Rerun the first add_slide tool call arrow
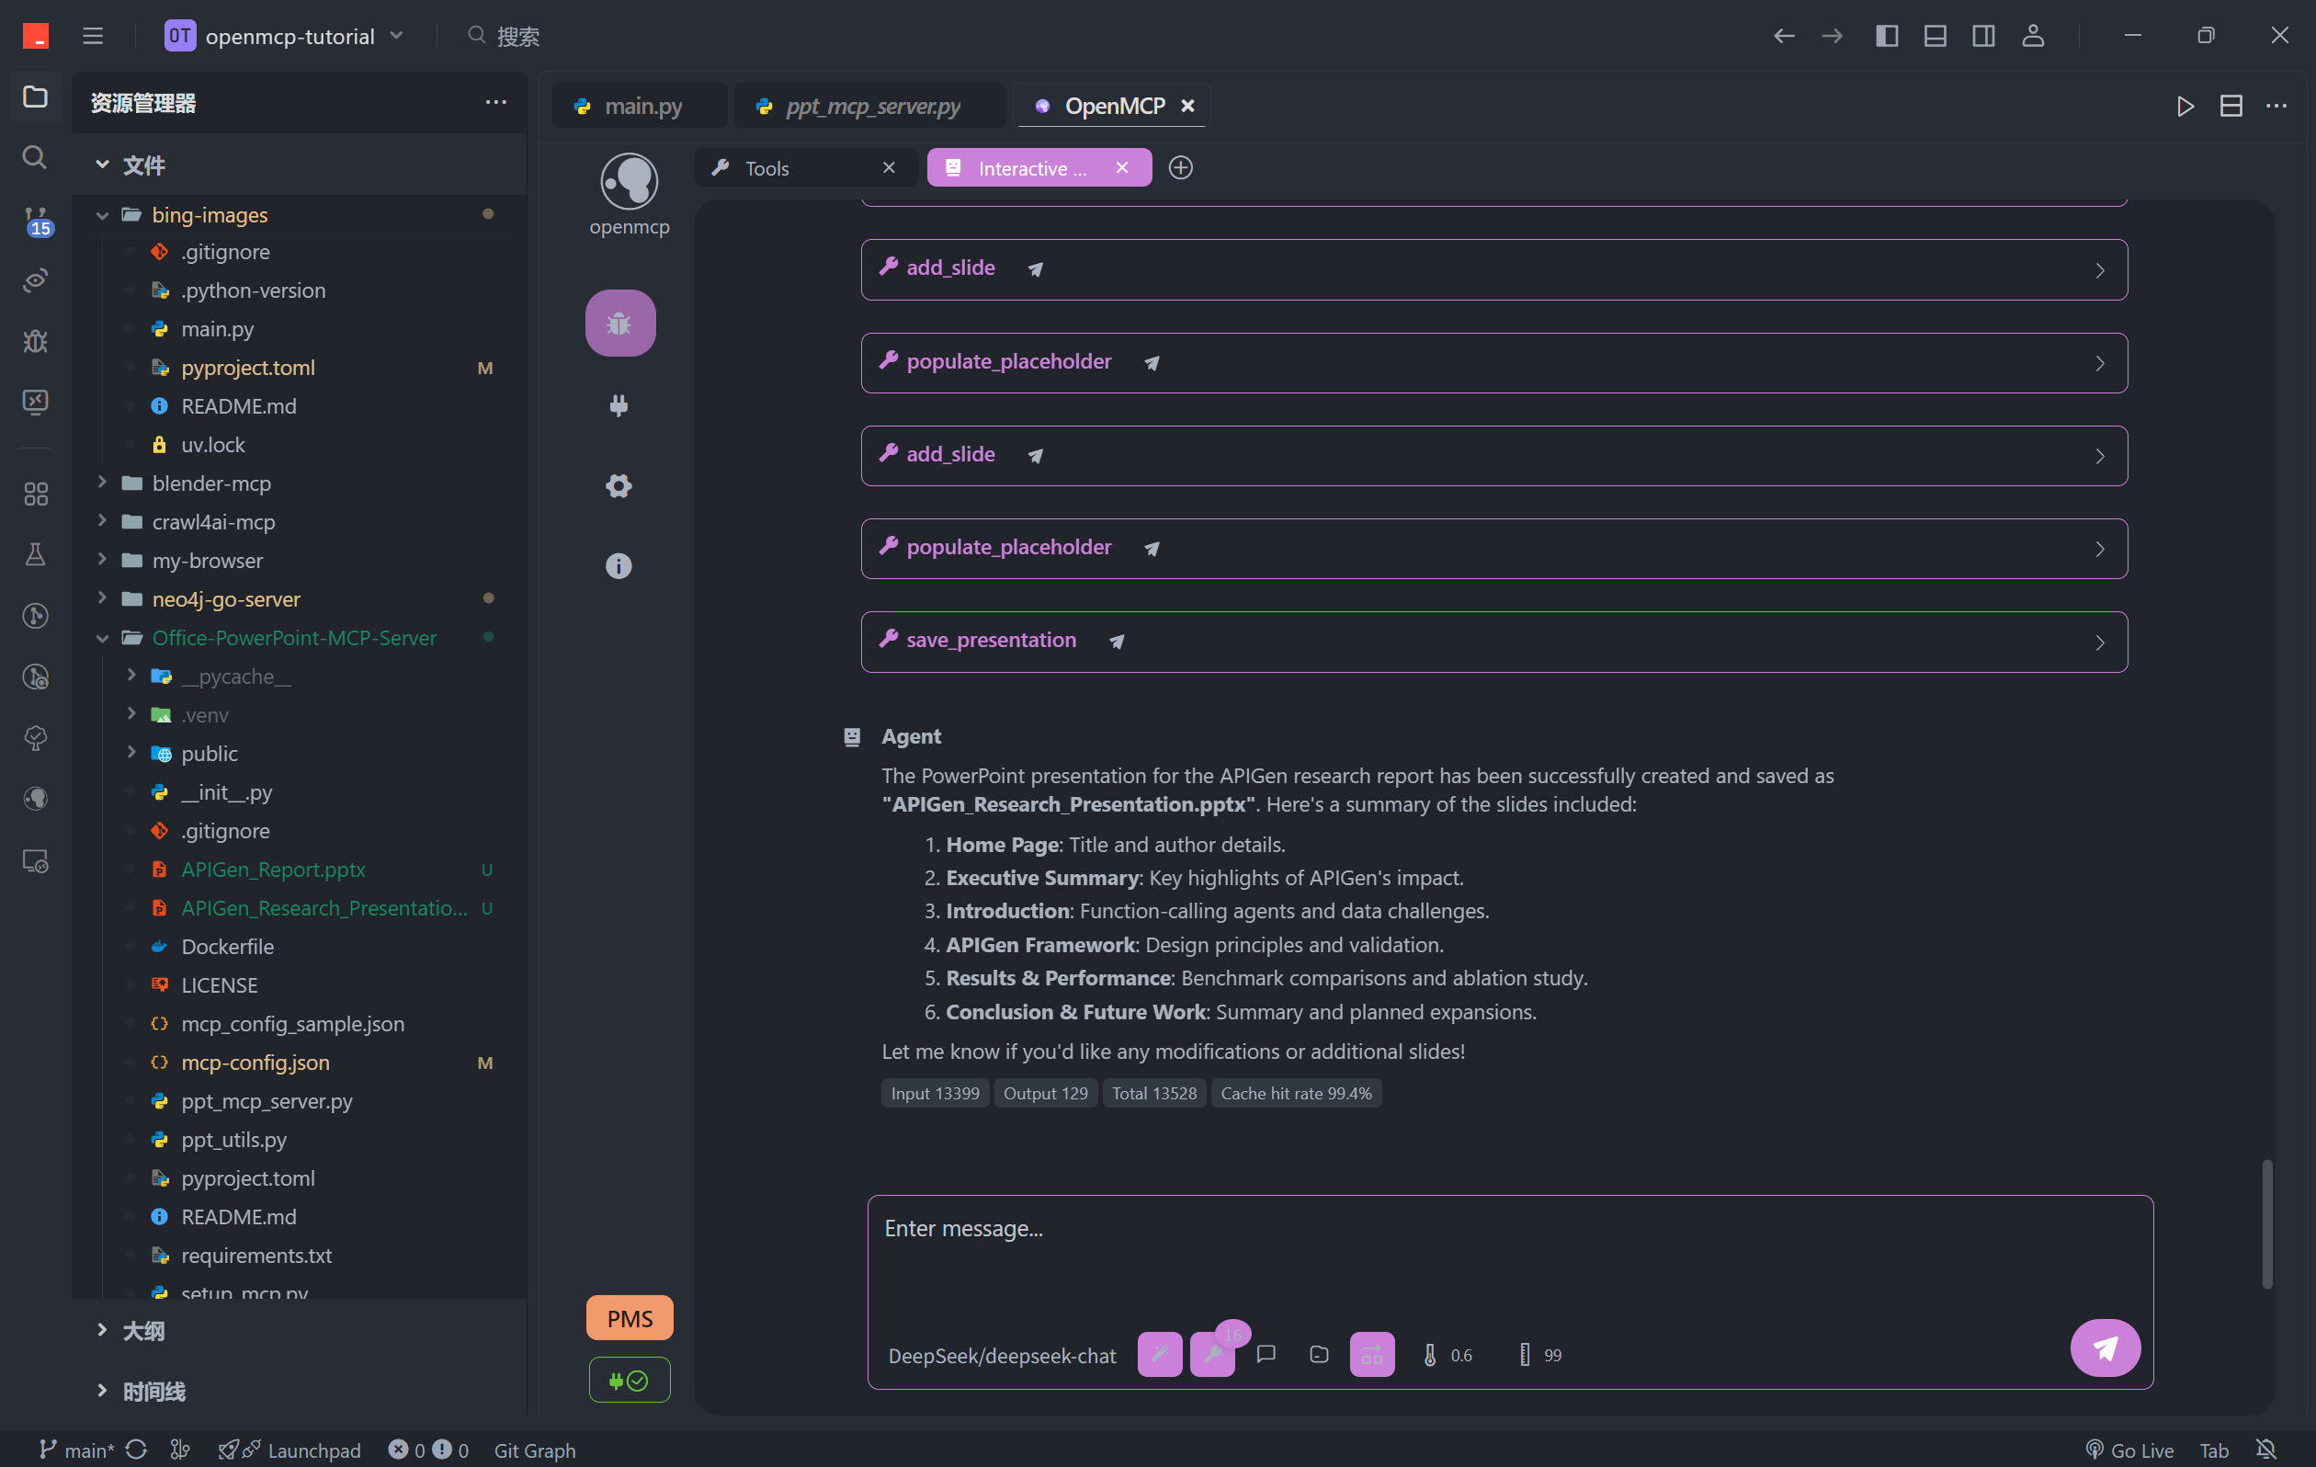Image resolution: width=2316 pixels, height=1467 pixels. pos(1036,269)
